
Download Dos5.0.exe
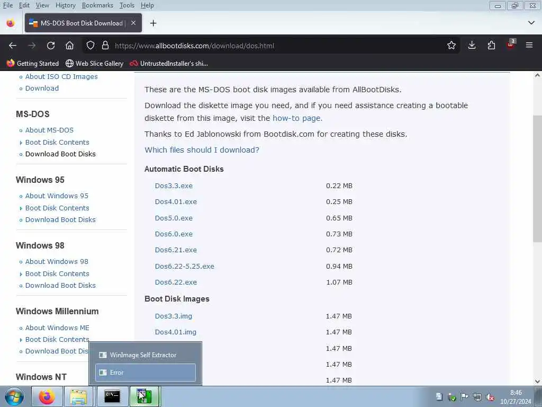pyautogui.click(x=174, y=218)
